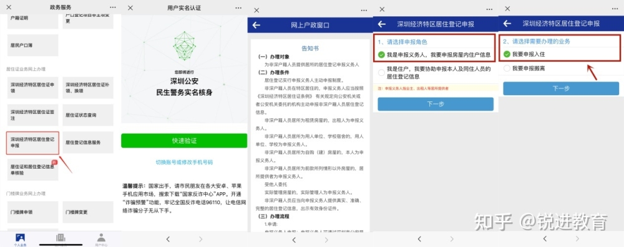The width and height of the screenshot is (624, 247).
Task: Switch to the building-icon bottom tab
Action: coord(61,240)
